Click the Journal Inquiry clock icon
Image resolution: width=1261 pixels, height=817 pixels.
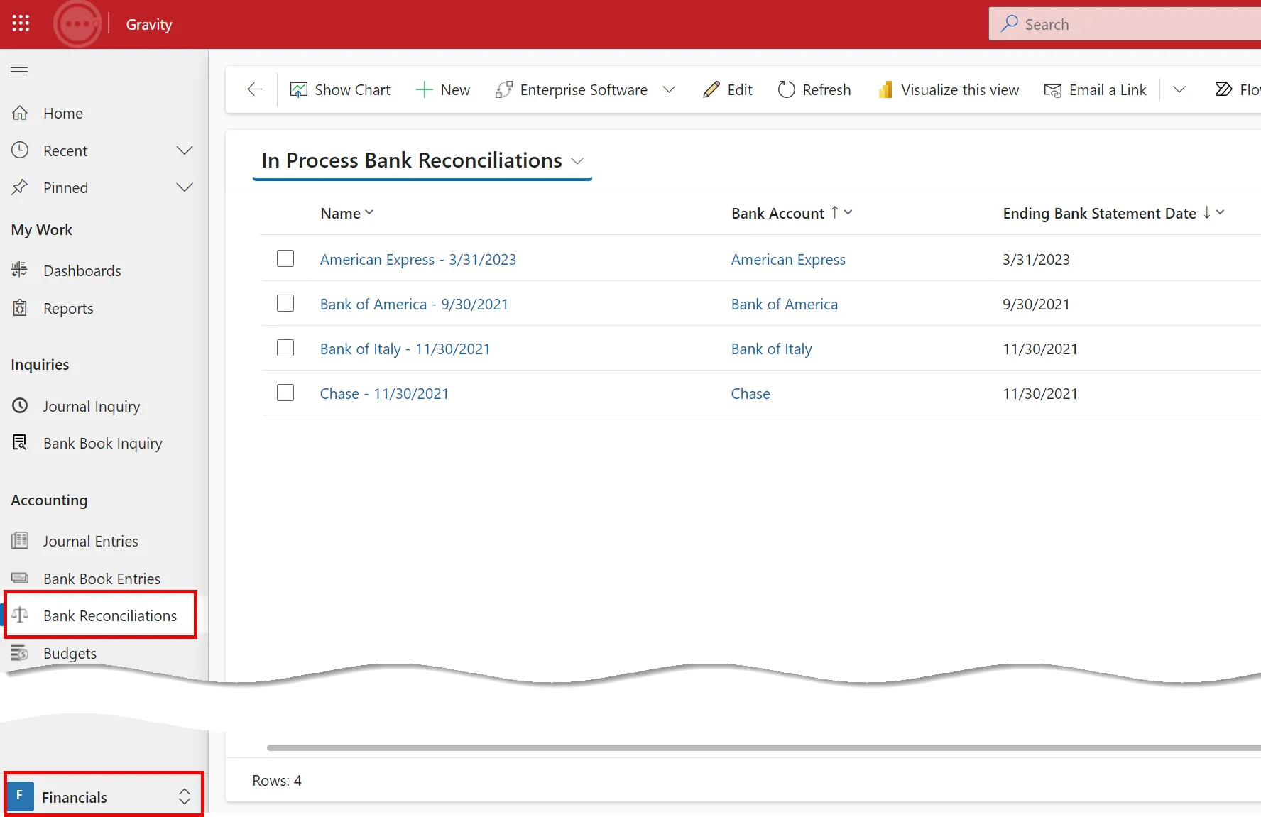(x=20, y=405)
